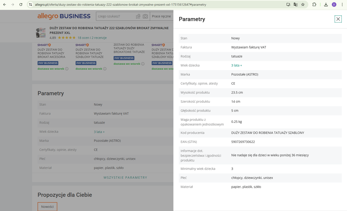Viewport: 347px width, 211px height.
Task: Open the browser downloads icon
Action: tap(326, 5)
